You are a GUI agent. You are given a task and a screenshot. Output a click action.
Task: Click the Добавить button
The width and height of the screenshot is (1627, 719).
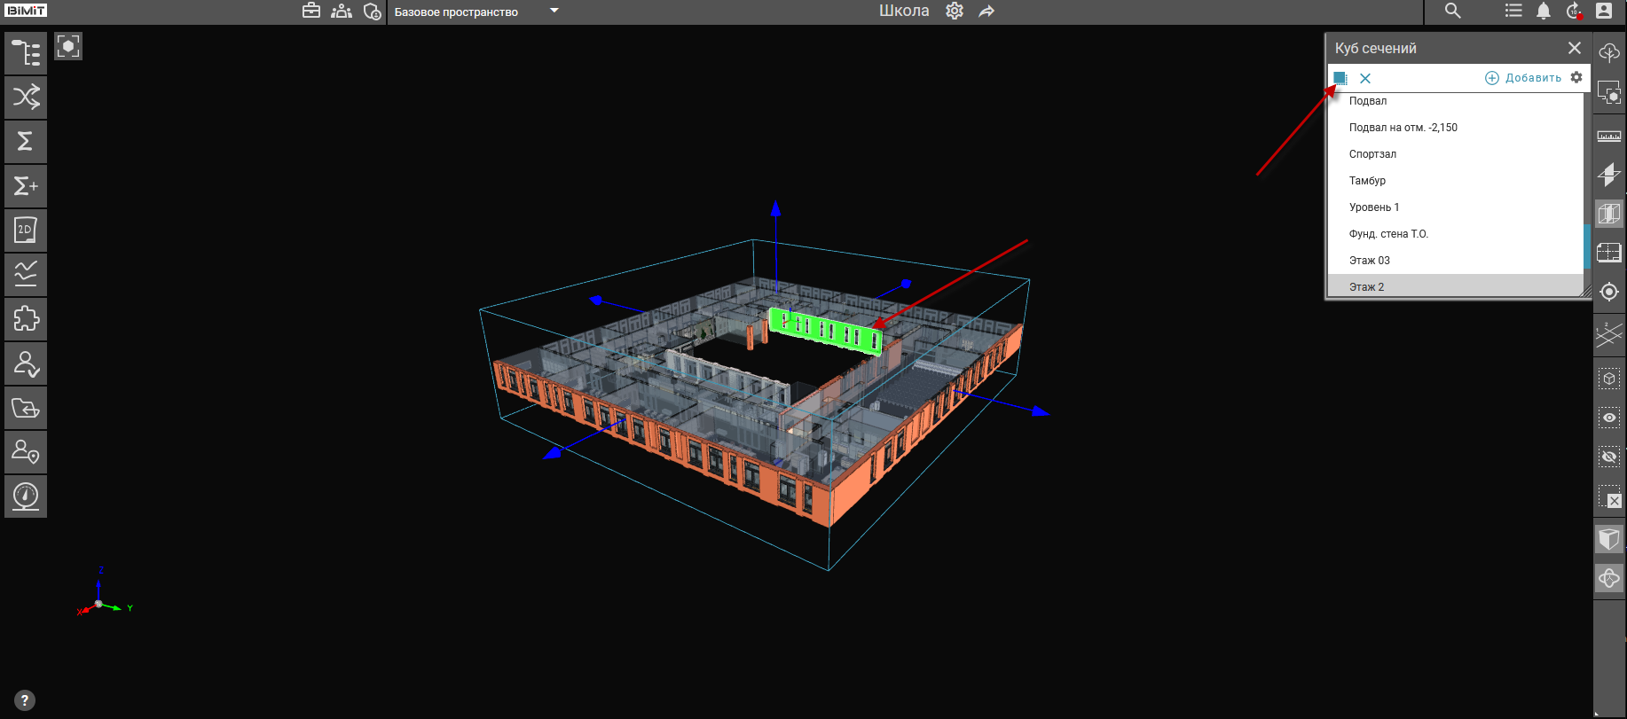[x=1523, y=78]
